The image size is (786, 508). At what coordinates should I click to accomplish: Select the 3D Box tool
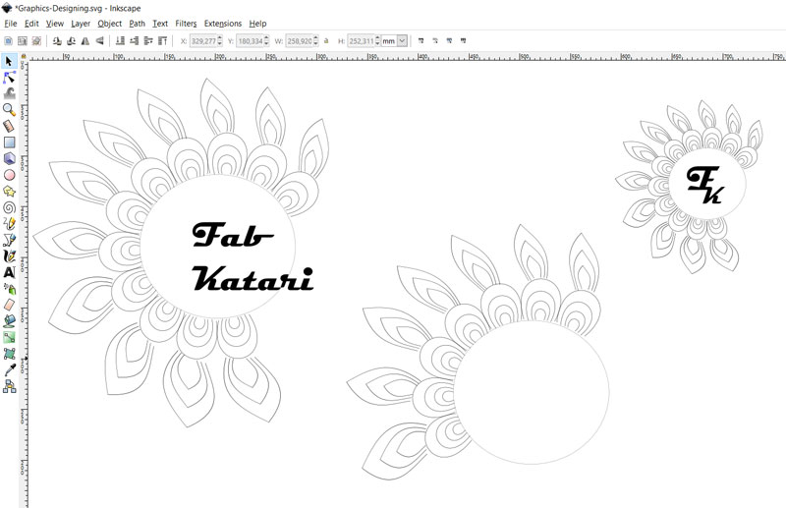pos(9,158)
